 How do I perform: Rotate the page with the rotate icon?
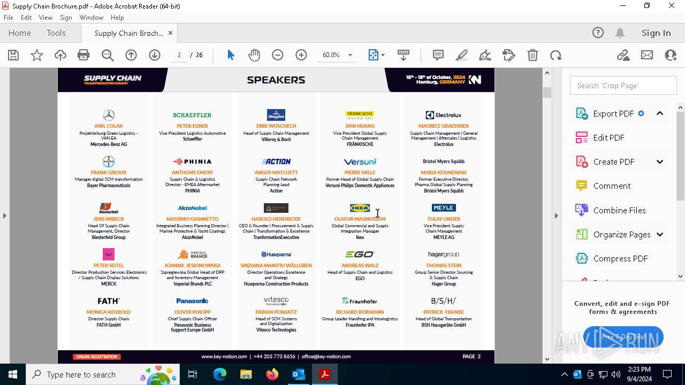pyautogui.click(x=556, y=55)
